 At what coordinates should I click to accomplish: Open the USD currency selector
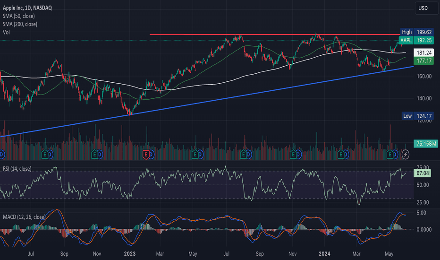[x=426, y=8]
